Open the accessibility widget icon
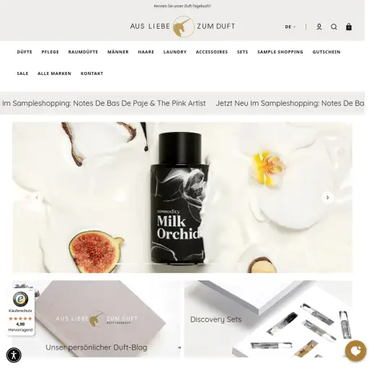This screenshot has height=369, width=369. [14, 355]
